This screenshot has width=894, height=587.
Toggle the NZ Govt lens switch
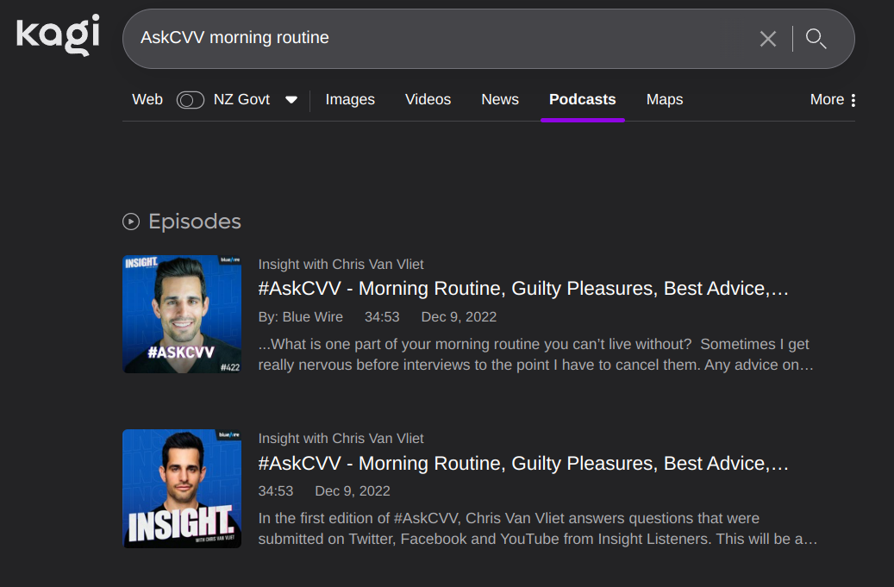[x=190, y=100]
